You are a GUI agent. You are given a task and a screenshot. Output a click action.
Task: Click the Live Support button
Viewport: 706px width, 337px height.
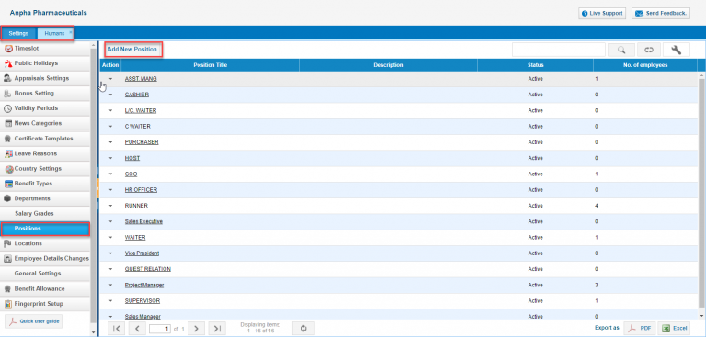pos(602,14)
